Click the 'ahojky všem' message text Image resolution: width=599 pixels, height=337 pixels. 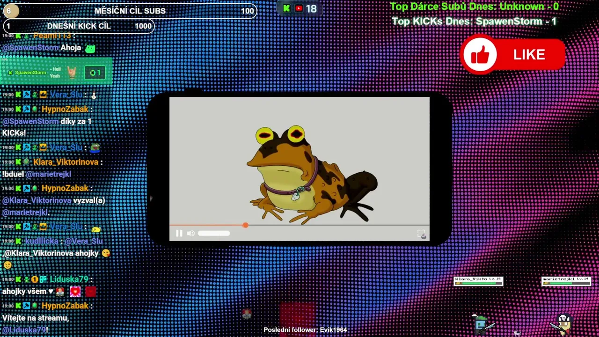coord(24,292)
